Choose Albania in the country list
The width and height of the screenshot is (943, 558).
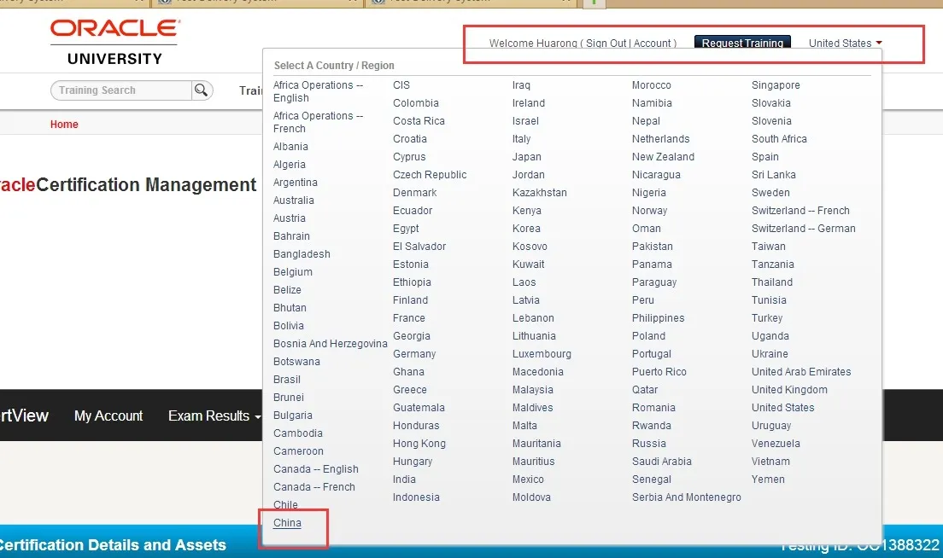click(290, 147)
